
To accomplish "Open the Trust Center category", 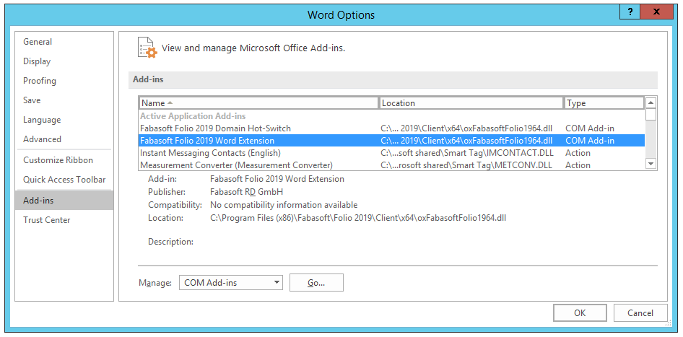I will coord(47,220).
